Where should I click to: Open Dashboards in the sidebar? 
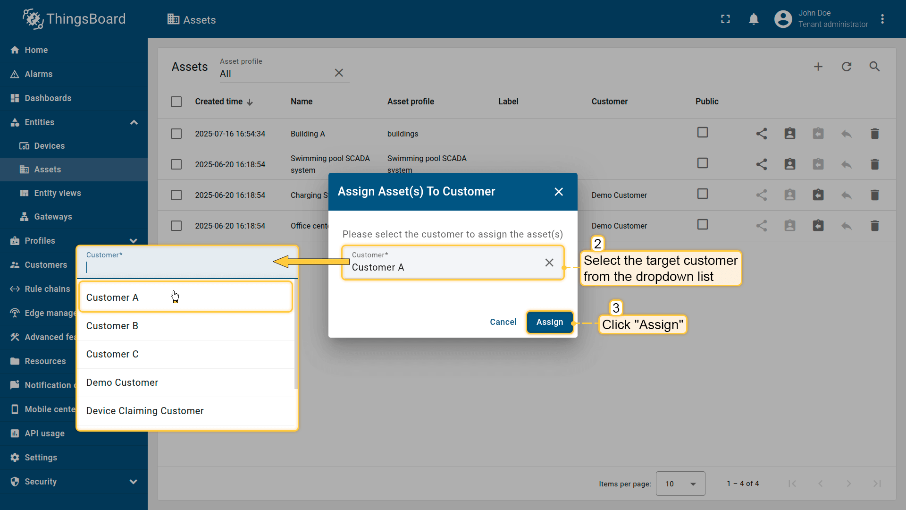[48, 98]
